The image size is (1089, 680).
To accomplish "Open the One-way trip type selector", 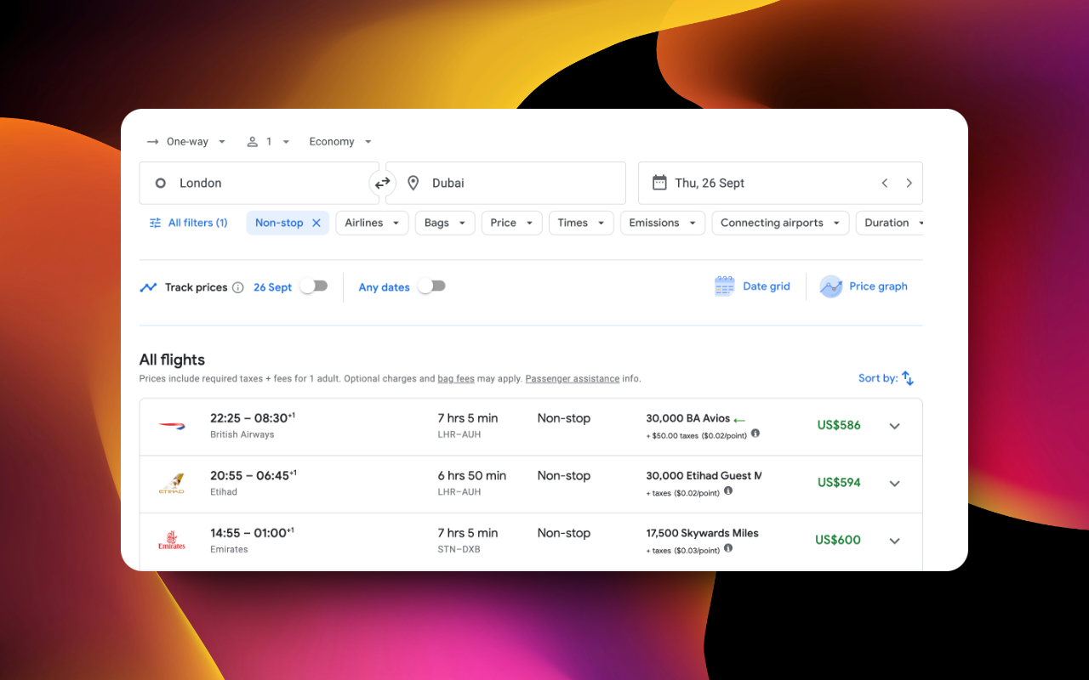I will pyautogui.click(x=186, y=141).
